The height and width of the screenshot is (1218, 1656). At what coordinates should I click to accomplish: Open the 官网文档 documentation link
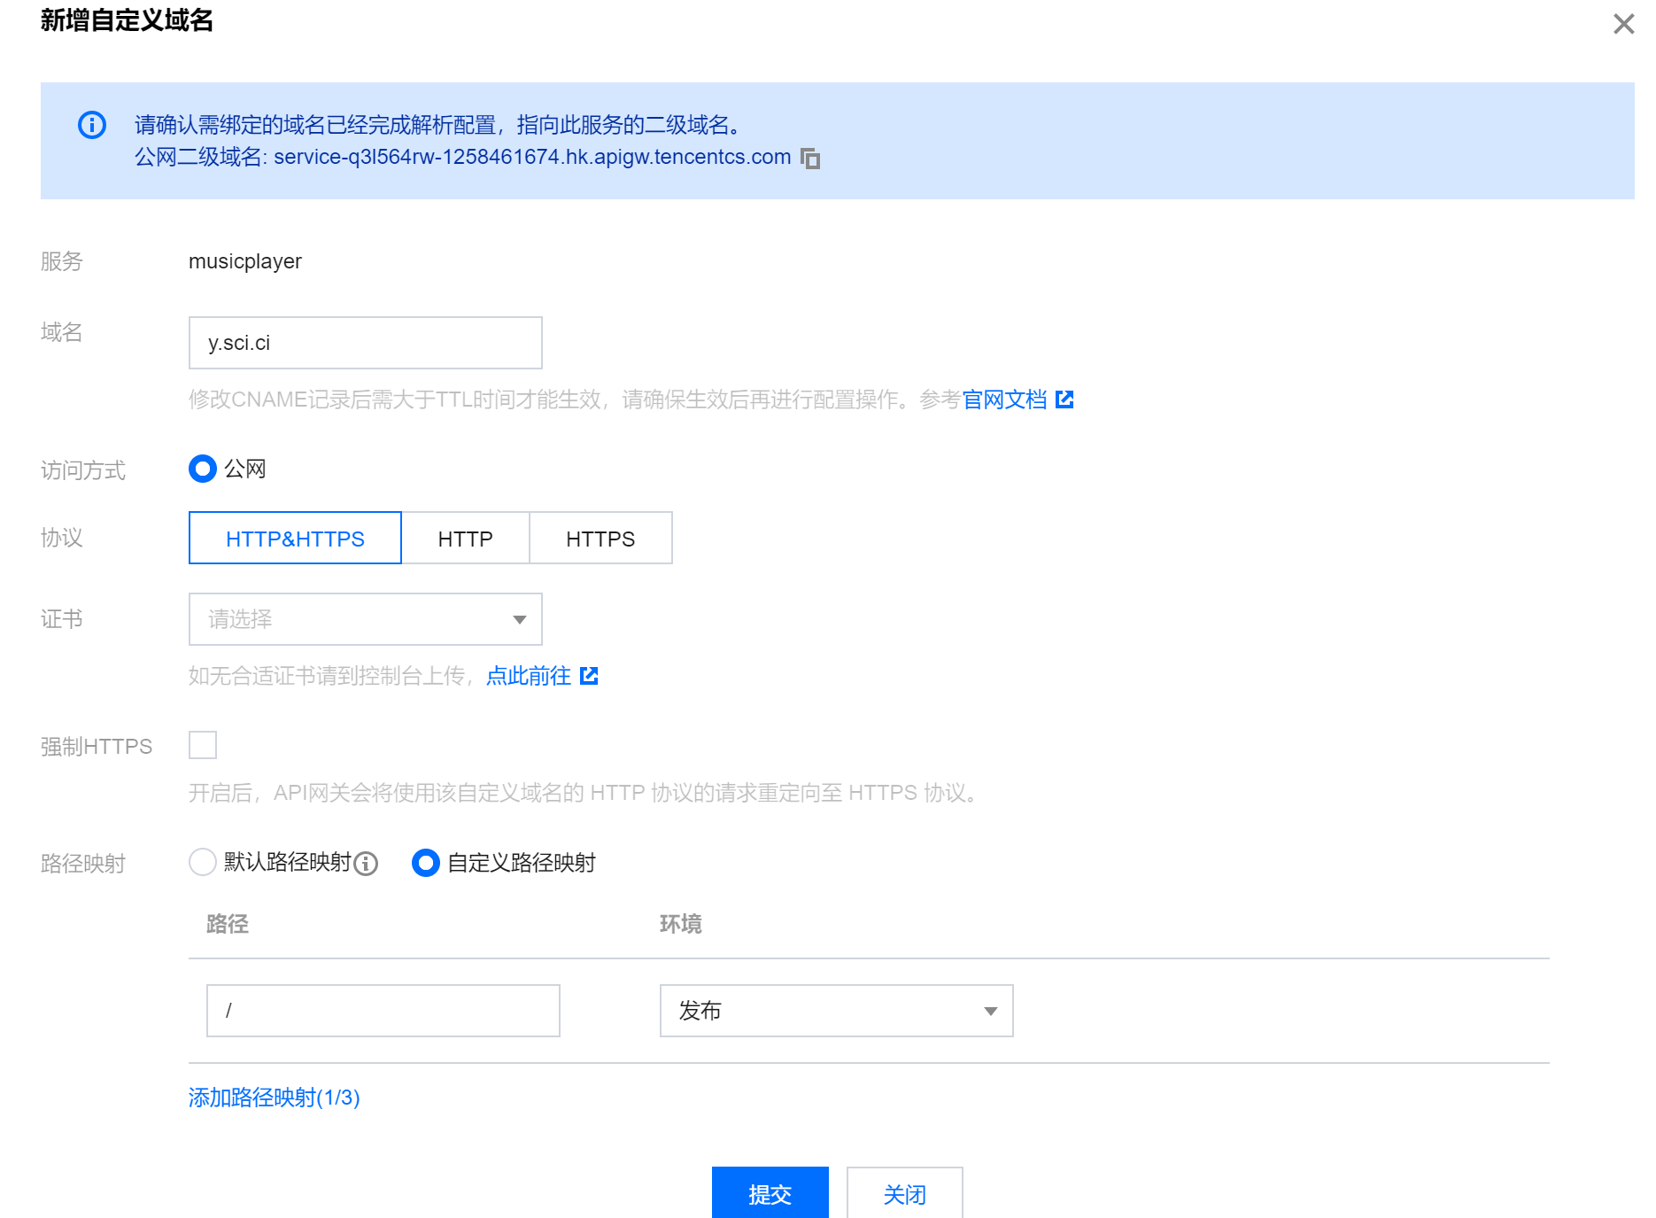[1005, 400]
